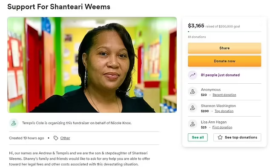The width and height of the screenshot is (270, 167).
Task: Open the Top donation link
Action: pos(224,111)
